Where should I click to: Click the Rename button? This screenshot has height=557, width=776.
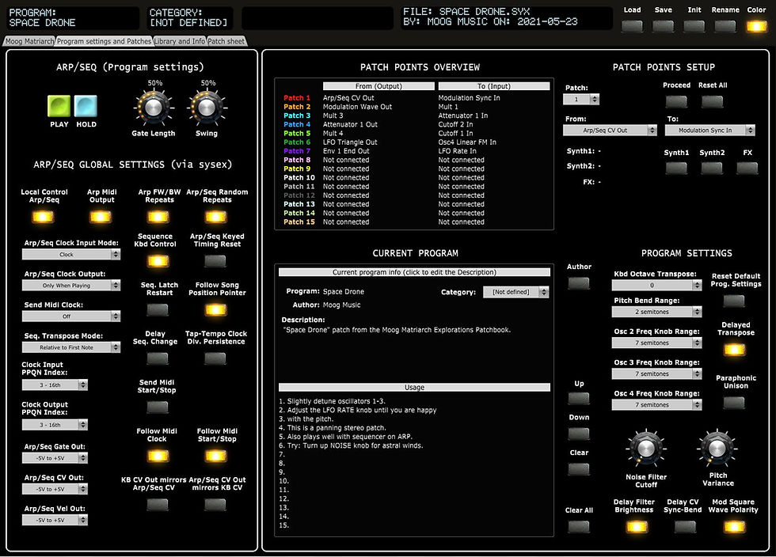coord(725,26)
